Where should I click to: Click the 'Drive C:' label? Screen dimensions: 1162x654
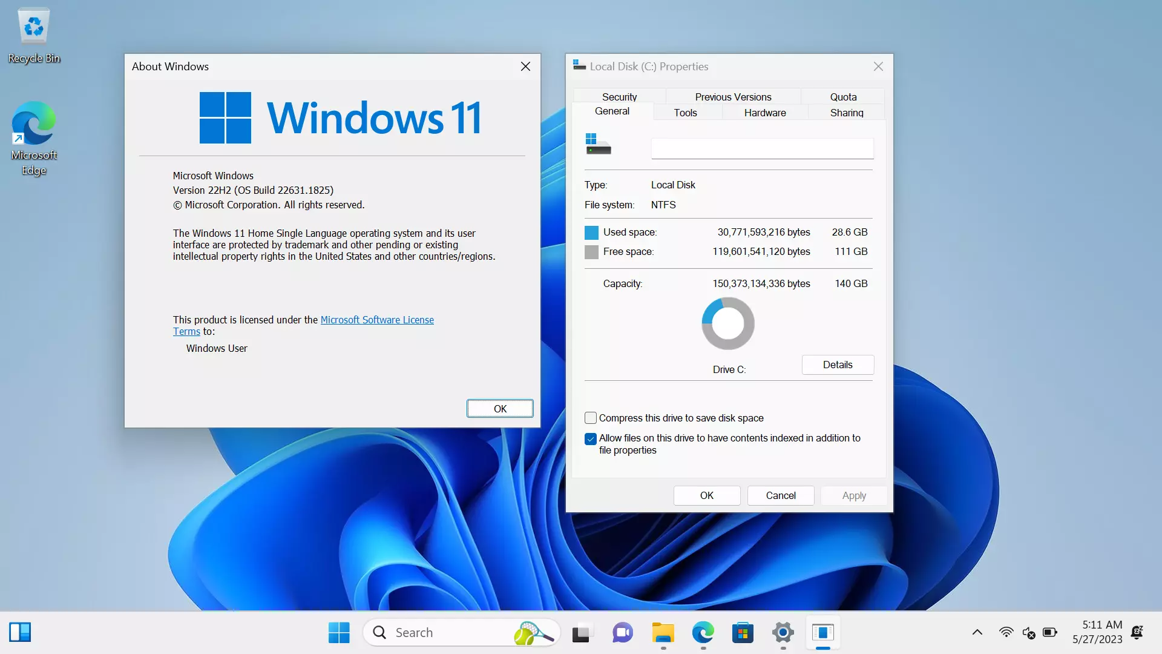(x=729, y=369)
